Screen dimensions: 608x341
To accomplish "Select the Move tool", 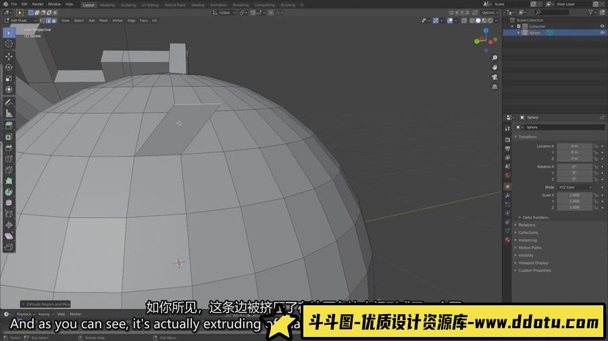I will (x=9, y=57).
